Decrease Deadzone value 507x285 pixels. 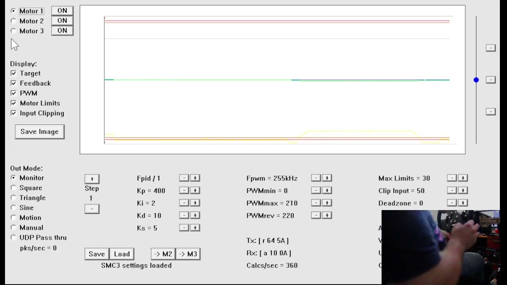[x=452, y=203]
